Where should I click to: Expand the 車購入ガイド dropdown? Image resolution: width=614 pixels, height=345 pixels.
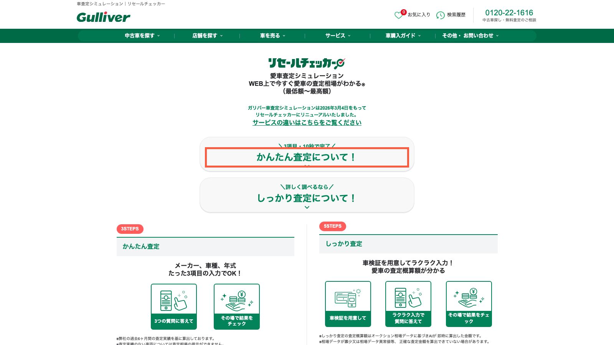(x=403, y=36)
